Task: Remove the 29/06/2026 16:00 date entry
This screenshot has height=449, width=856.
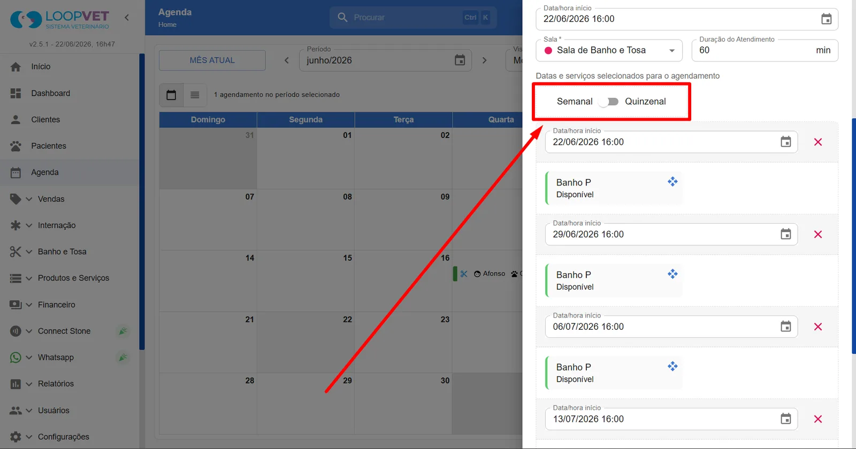Action: 818,234
